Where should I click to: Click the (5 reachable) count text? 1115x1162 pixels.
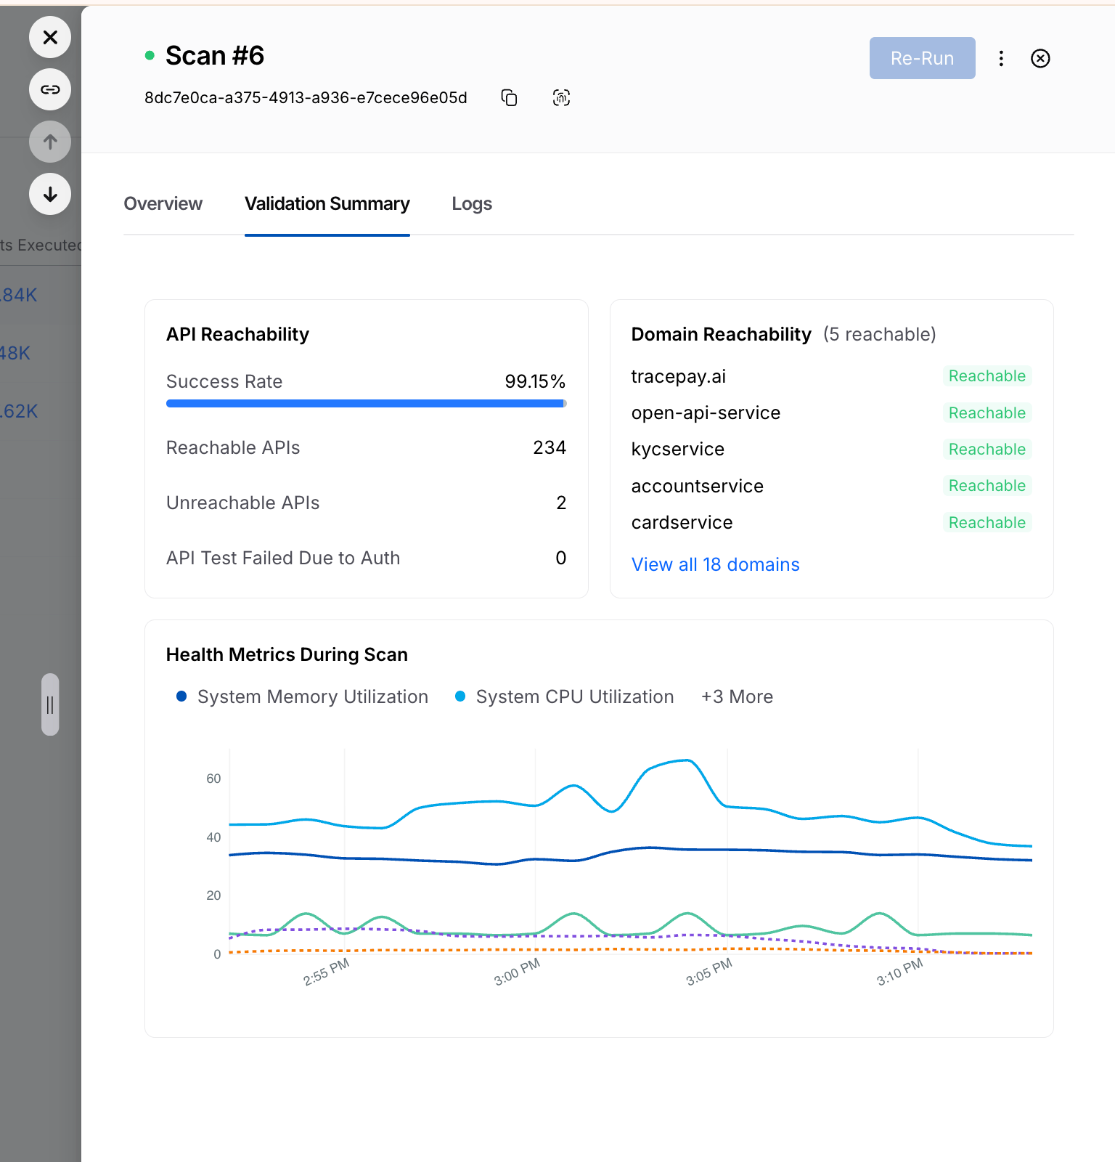[x=880, y=334]
